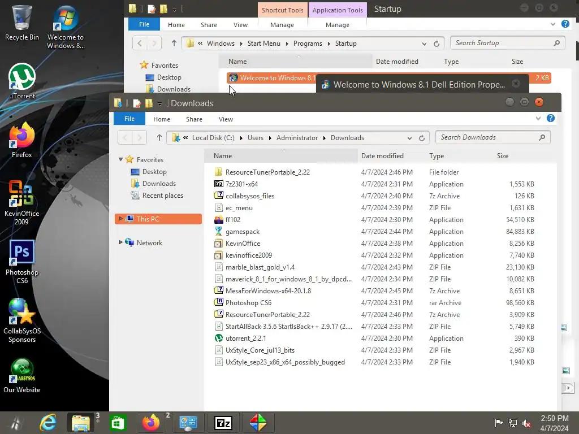The height and width of the screenshot is (434, 579).
Task: Select the gamespack application file
Action: (374, 231)
